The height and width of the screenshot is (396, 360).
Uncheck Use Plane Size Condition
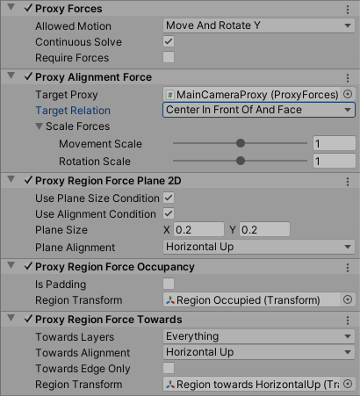pos(169,198)
